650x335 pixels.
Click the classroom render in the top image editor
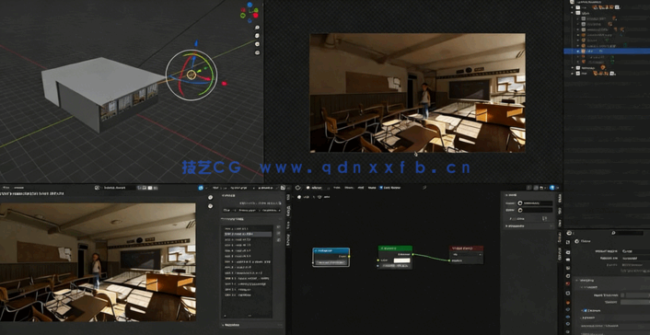[417, 93]
